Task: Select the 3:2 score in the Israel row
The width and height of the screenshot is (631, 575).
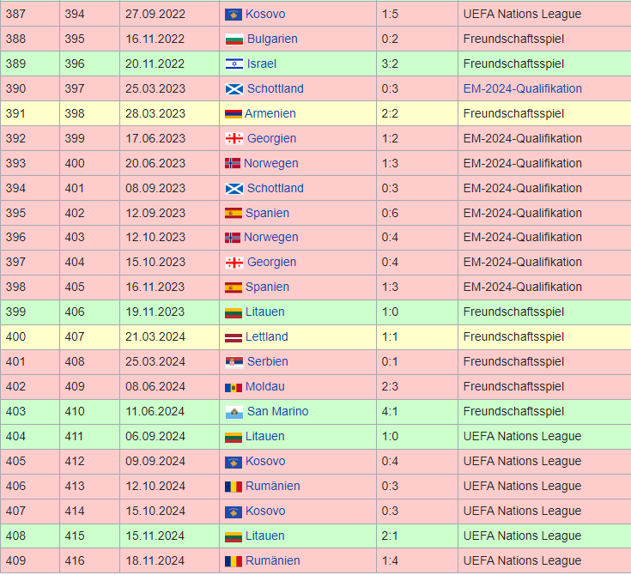Action: (390, 64)
